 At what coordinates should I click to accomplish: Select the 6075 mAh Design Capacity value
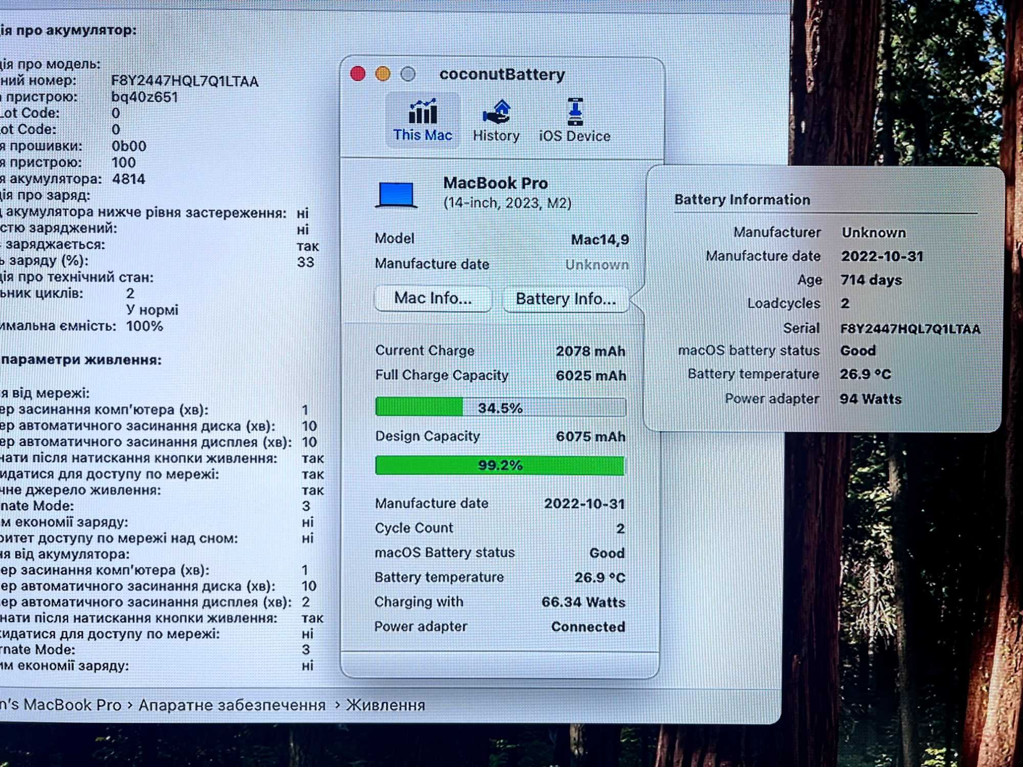591,437
